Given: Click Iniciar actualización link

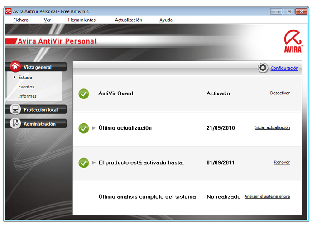Looking at the screenshot, I should 272,127.
